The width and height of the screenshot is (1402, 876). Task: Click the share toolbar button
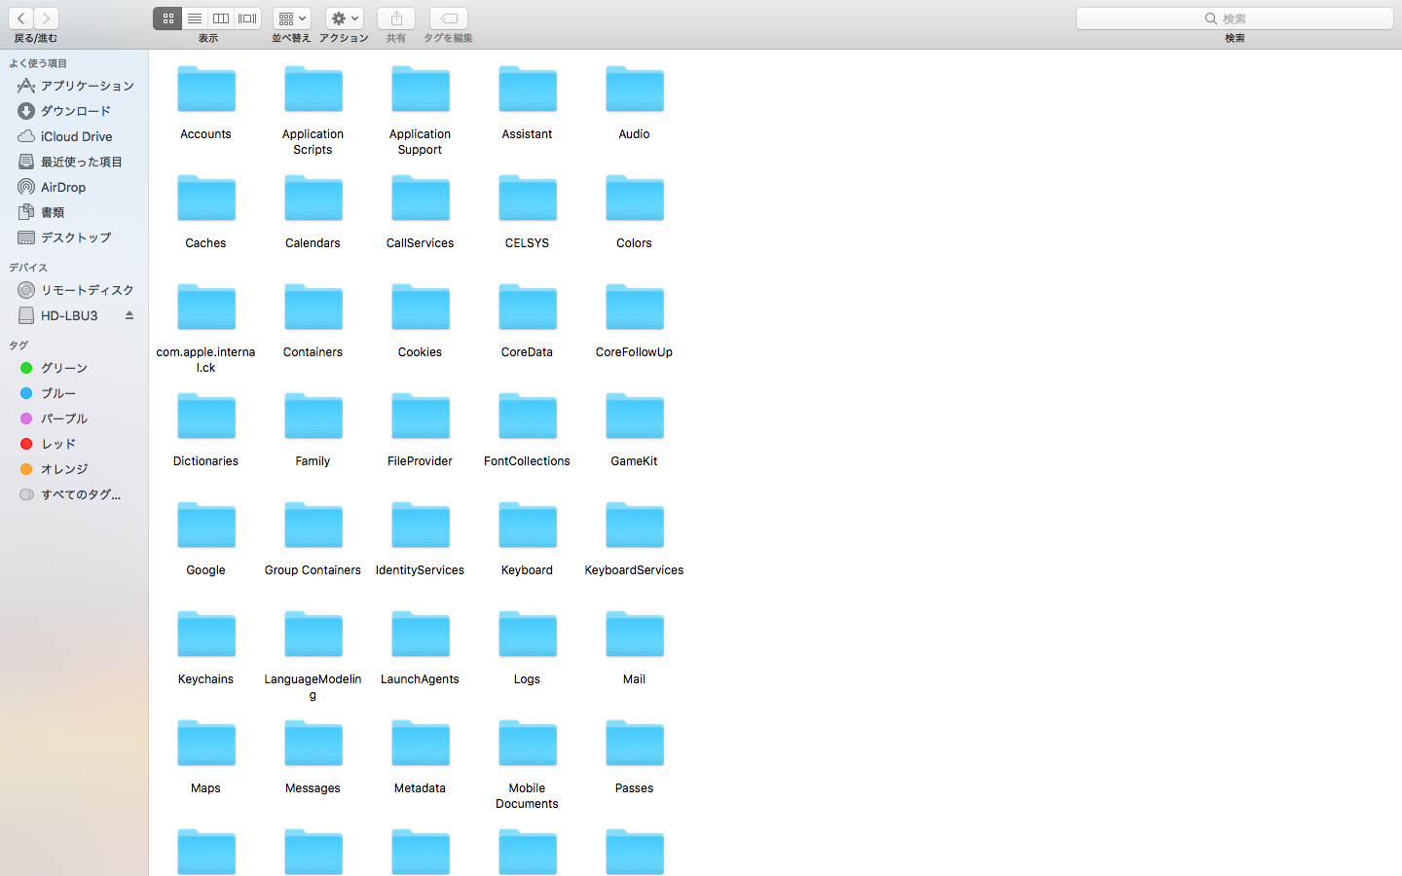(396, 18)
